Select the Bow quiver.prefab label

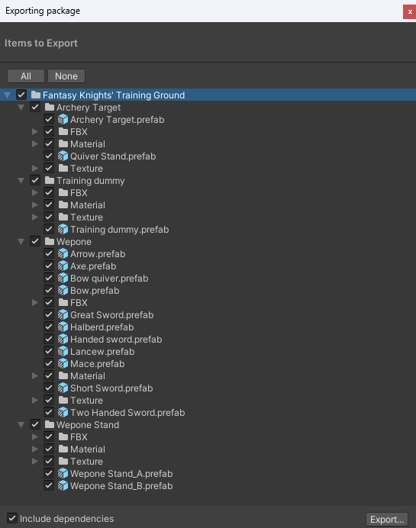pos(109,278)
